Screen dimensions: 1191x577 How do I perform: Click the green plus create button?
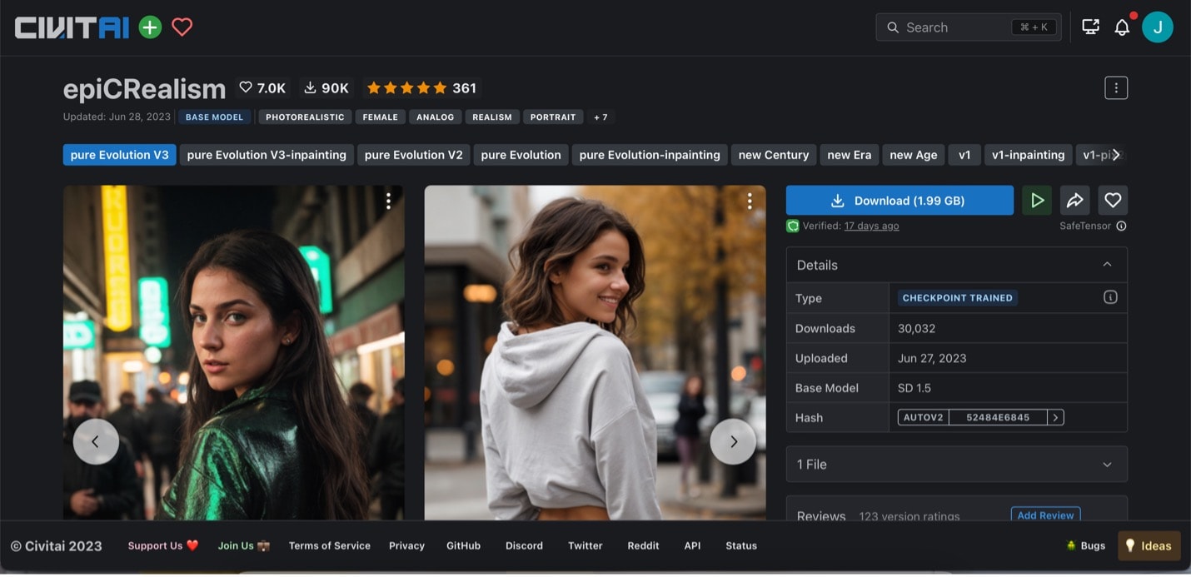[150, 27]
